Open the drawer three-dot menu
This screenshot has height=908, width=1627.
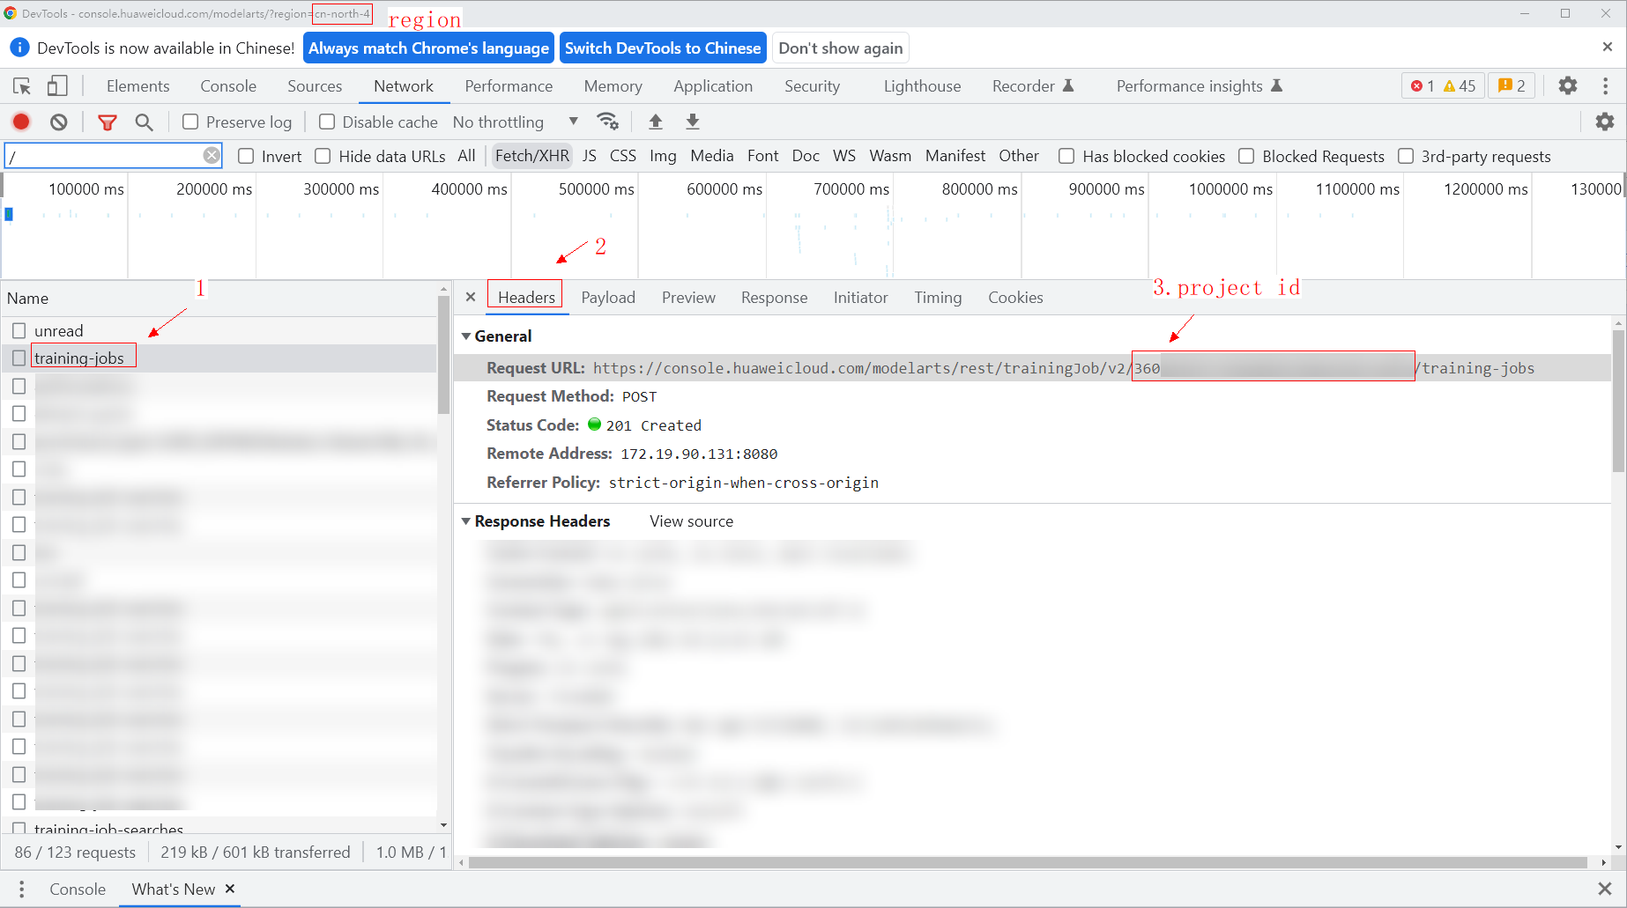pos(22,889)
